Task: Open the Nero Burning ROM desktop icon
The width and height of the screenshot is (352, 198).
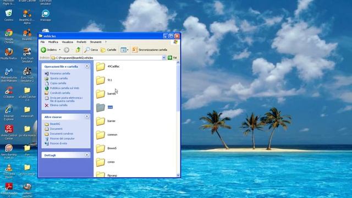Action: coord(9,152)
